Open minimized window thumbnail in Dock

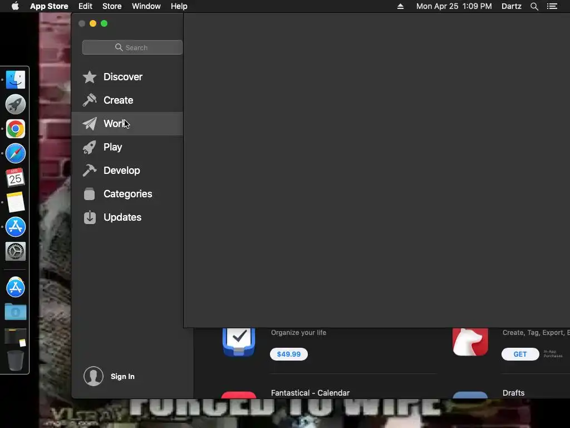(x=15, y=337)
